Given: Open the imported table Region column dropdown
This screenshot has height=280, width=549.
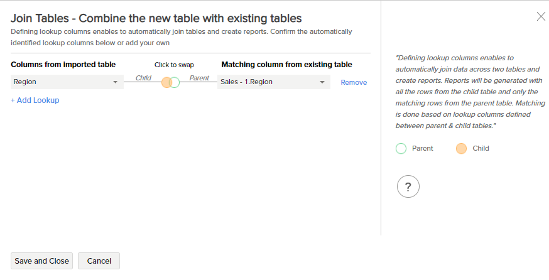Looking at the screenshot, I should pyautogui.click(x=67, y=82).
